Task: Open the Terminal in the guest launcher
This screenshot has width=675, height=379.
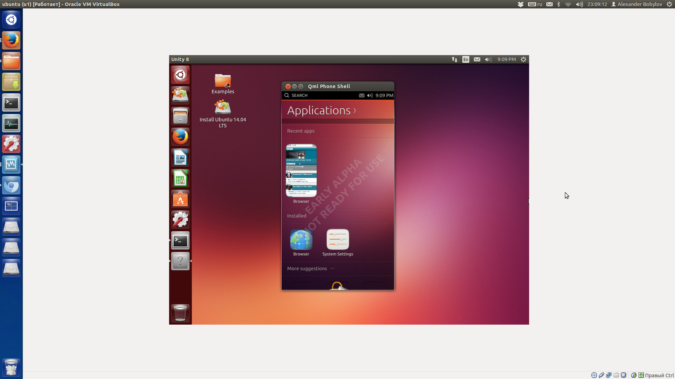Action: pyautogui.click(x=180, y=240)
